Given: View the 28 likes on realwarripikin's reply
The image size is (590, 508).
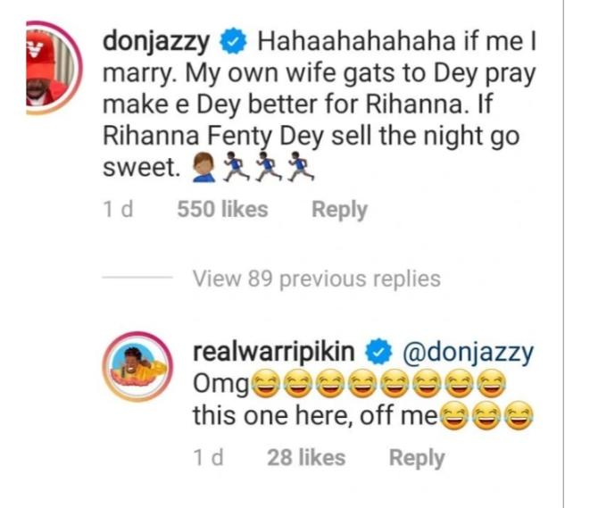Looking at the screenshot, I should point(306,458).
